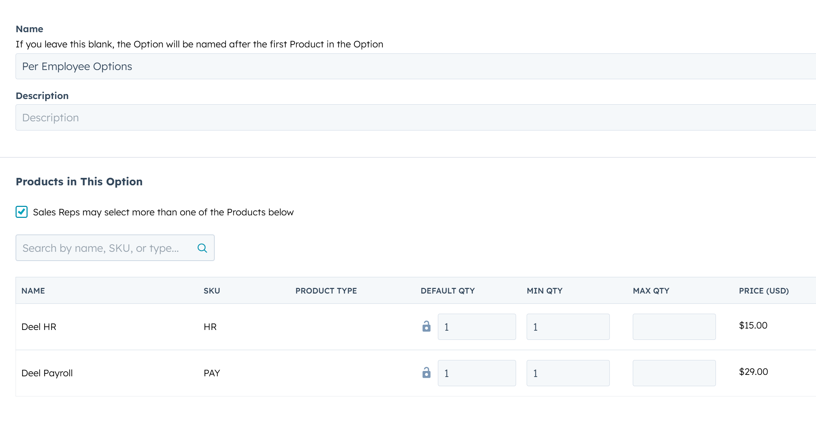Click the search magnifier icon
The height and width of the screenshot is (441, 816).
click(x=202, y=248)
